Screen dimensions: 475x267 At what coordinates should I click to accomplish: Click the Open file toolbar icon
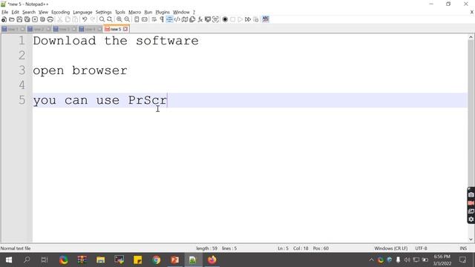(x=12, y=19)
